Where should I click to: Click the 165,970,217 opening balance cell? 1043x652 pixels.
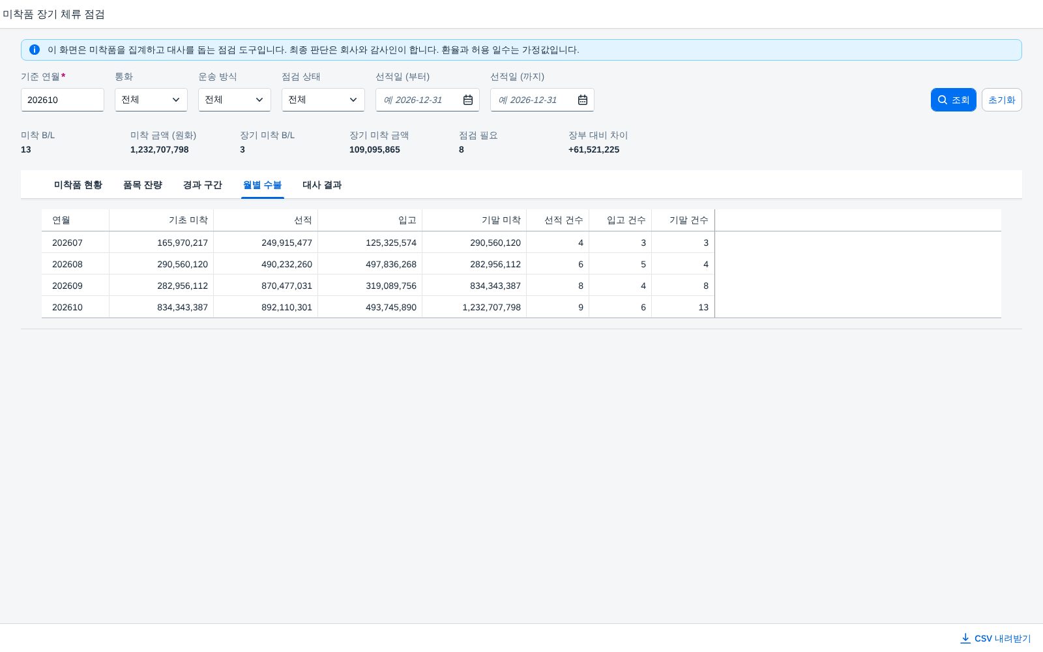point(162,243)
